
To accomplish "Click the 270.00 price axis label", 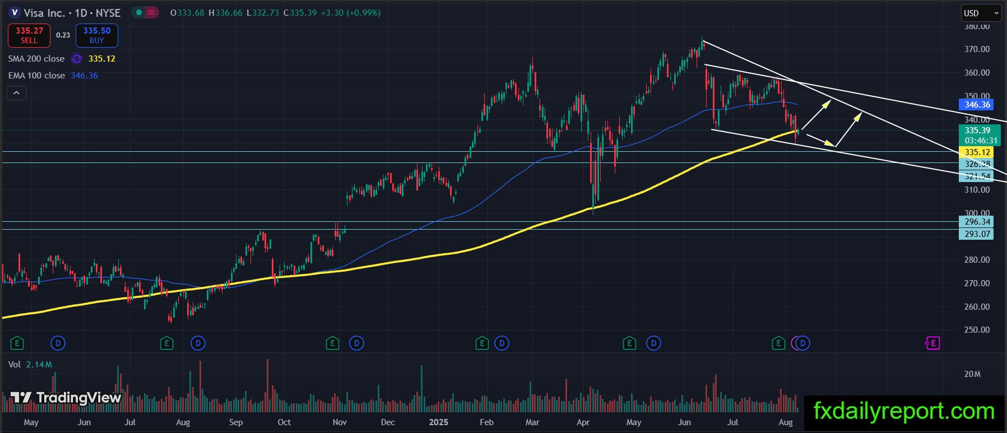I will click(977, 283).
